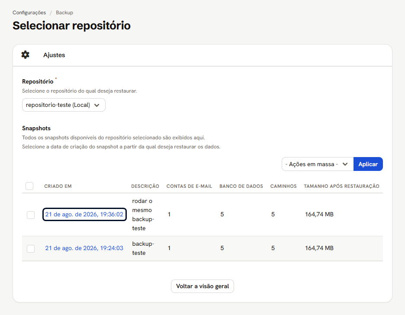This screenshot has width=405, height=315.
Task: Click description 'rodar o mesmo backup-teste'
Action: [143, 215]
